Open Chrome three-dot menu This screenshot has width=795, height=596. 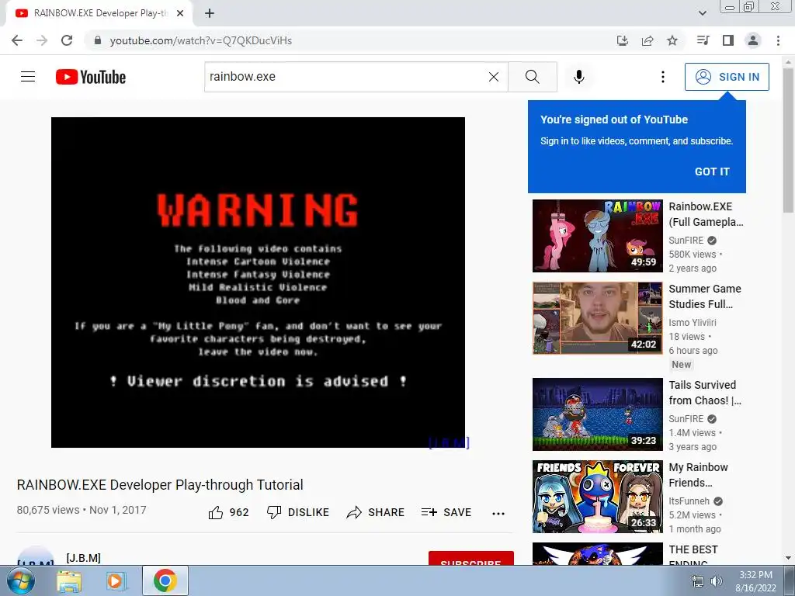click(x=778, y=40)
